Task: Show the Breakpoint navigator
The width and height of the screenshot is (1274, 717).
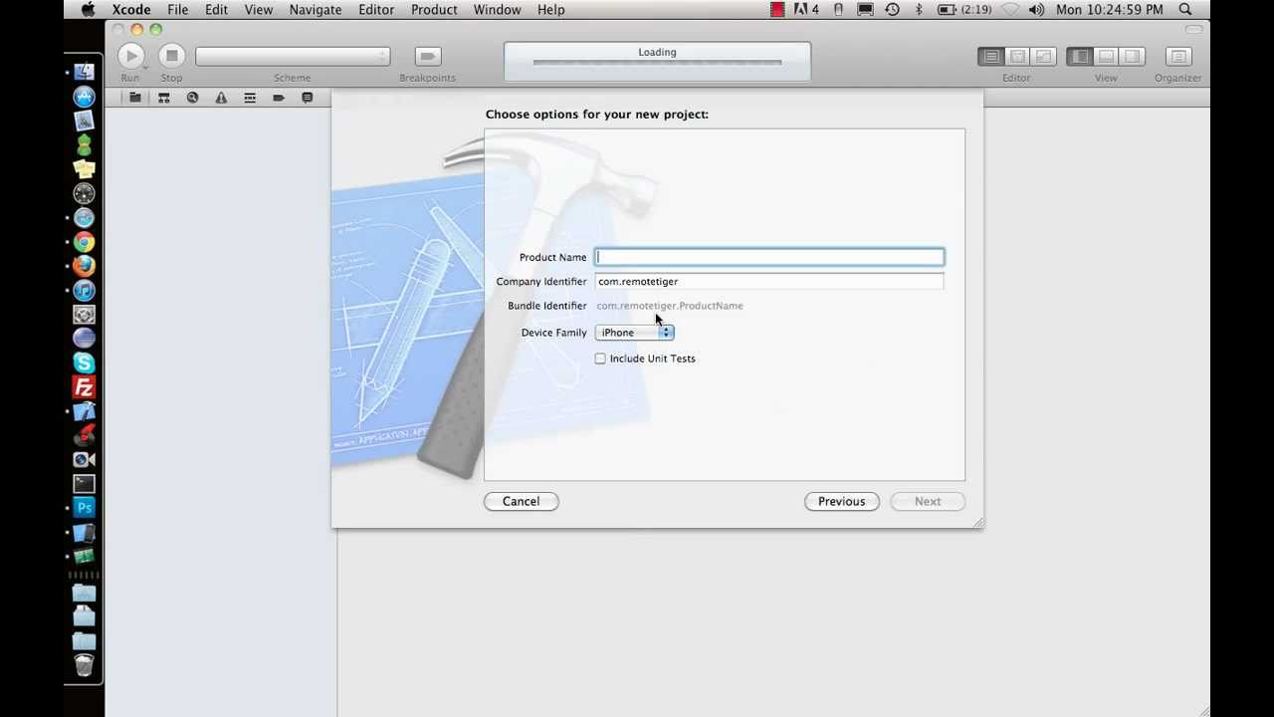Action: (279, 98)
